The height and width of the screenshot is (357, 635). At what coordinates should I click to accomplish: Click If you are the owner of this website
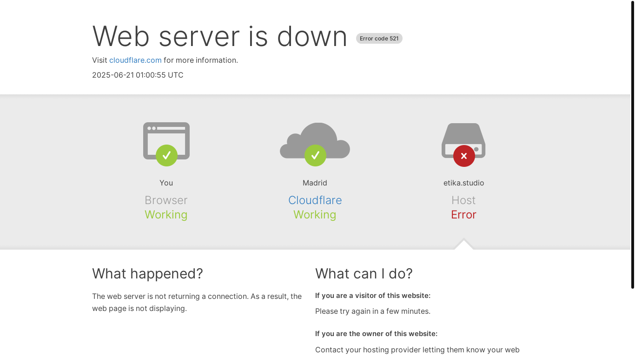pyautogui.click(x=376, y=334)
